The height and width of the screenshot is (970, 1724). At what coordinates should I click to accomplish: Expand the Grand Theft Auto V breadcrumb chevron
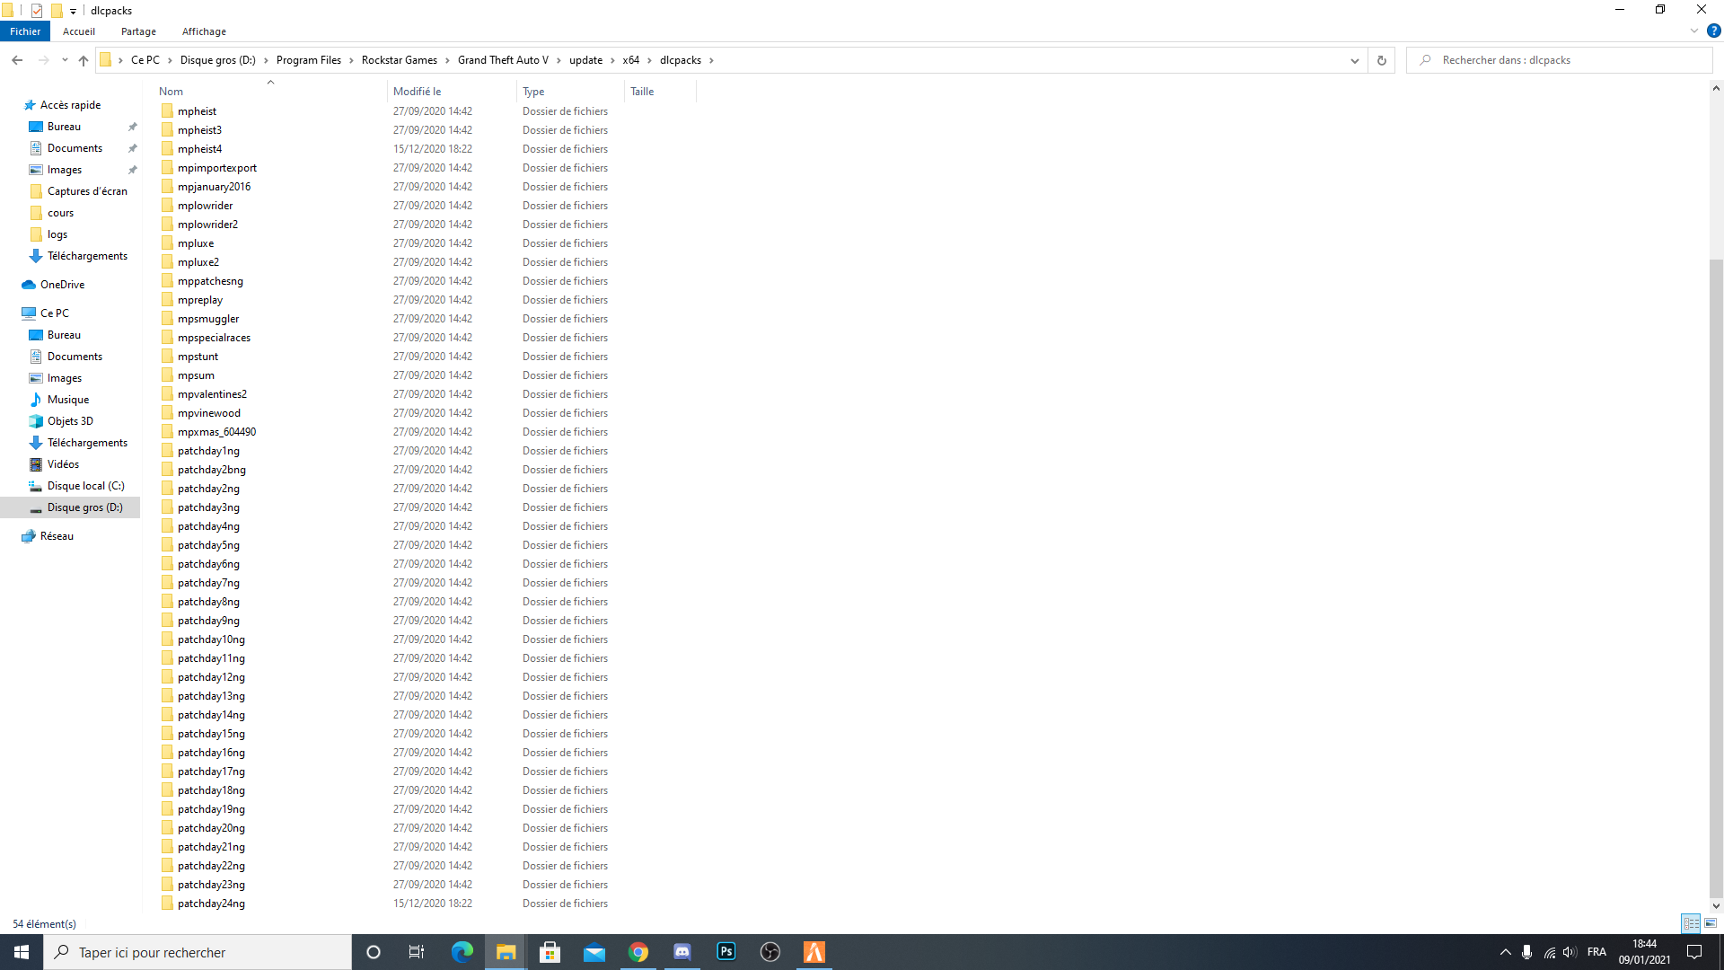tap(559, 60)
